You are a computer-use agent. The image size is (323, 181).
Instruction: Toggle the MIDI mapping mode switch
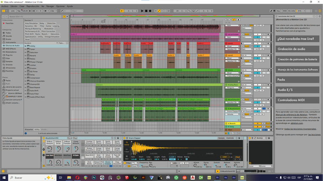[x=285, y=11]
